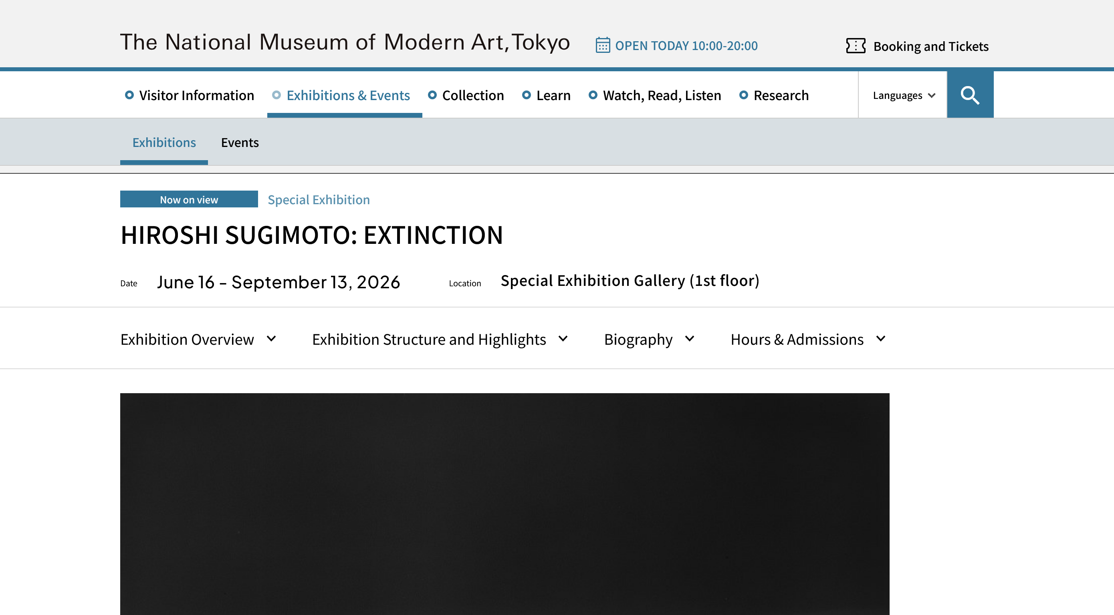Image resolution: width=1114 pixels, height=615 pixels.
Task: Click the Now on view badge
Action: click(x=189, y=199)
